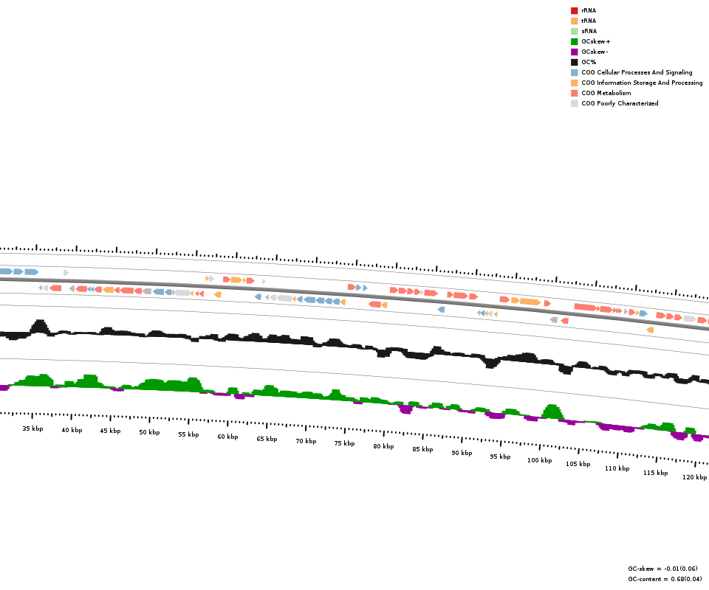Select the orange tRNA legend swatch
Image resolution: width=709 pixels, height=590 pixels.
574,21
